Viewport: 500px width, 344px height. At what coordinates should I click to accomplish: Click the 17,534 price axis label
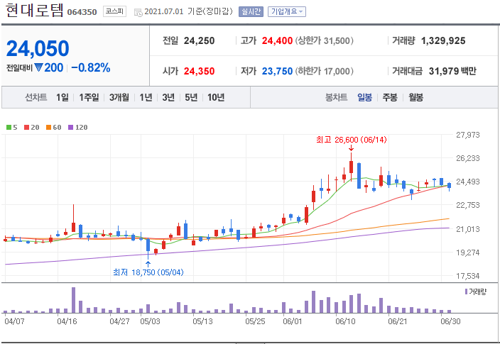468,276
